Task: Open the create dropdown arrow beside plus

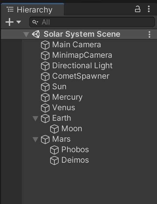Action: pyautogui.click(x=19, y=22)
